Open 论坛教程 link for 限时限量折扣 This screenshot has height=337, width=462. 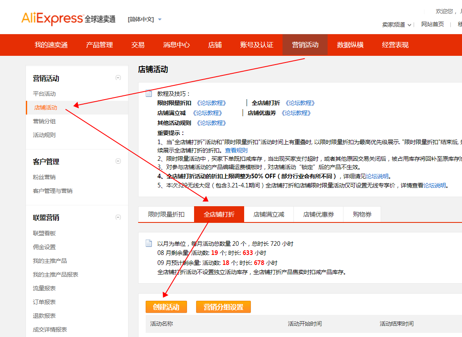211,103
